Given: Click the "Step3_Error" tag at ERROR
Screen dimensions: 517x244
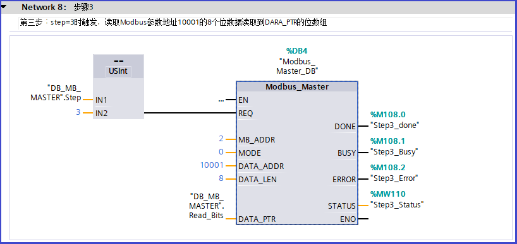Looking at the screenshot, I should pos(394,178).
